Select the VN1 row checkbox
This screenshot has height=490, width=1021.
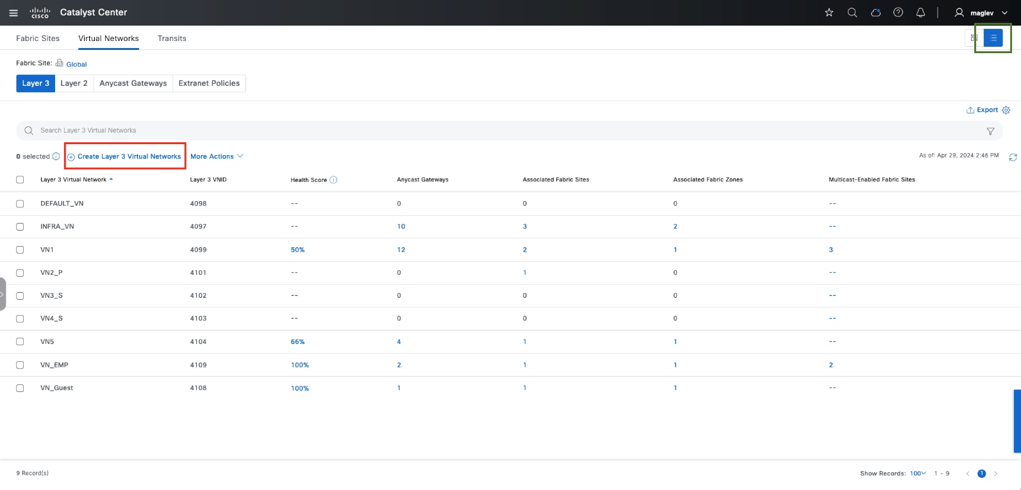tap(20, 250)
